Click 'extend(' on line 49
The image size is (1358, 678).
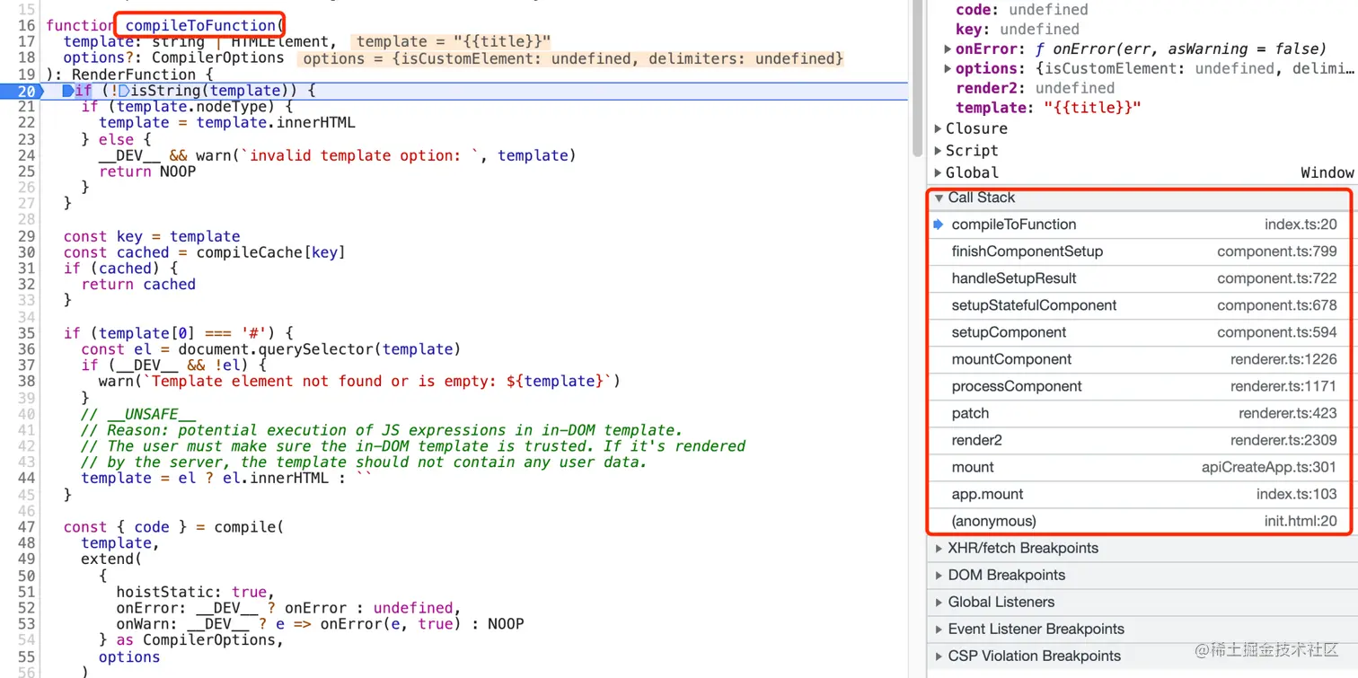(x=111, y=559)
